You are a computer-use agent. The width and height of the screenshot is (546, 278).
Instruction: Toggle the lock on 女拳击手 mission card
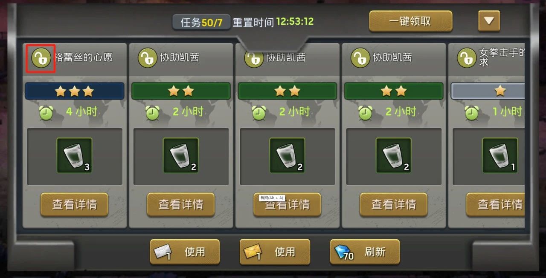(467, 58)
